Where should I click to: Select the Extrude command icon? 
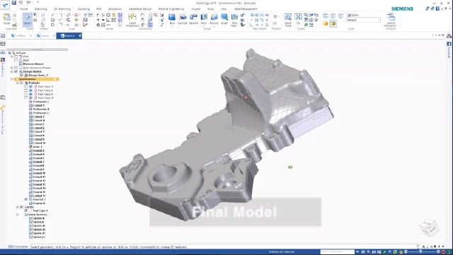[x=183, y=19]
